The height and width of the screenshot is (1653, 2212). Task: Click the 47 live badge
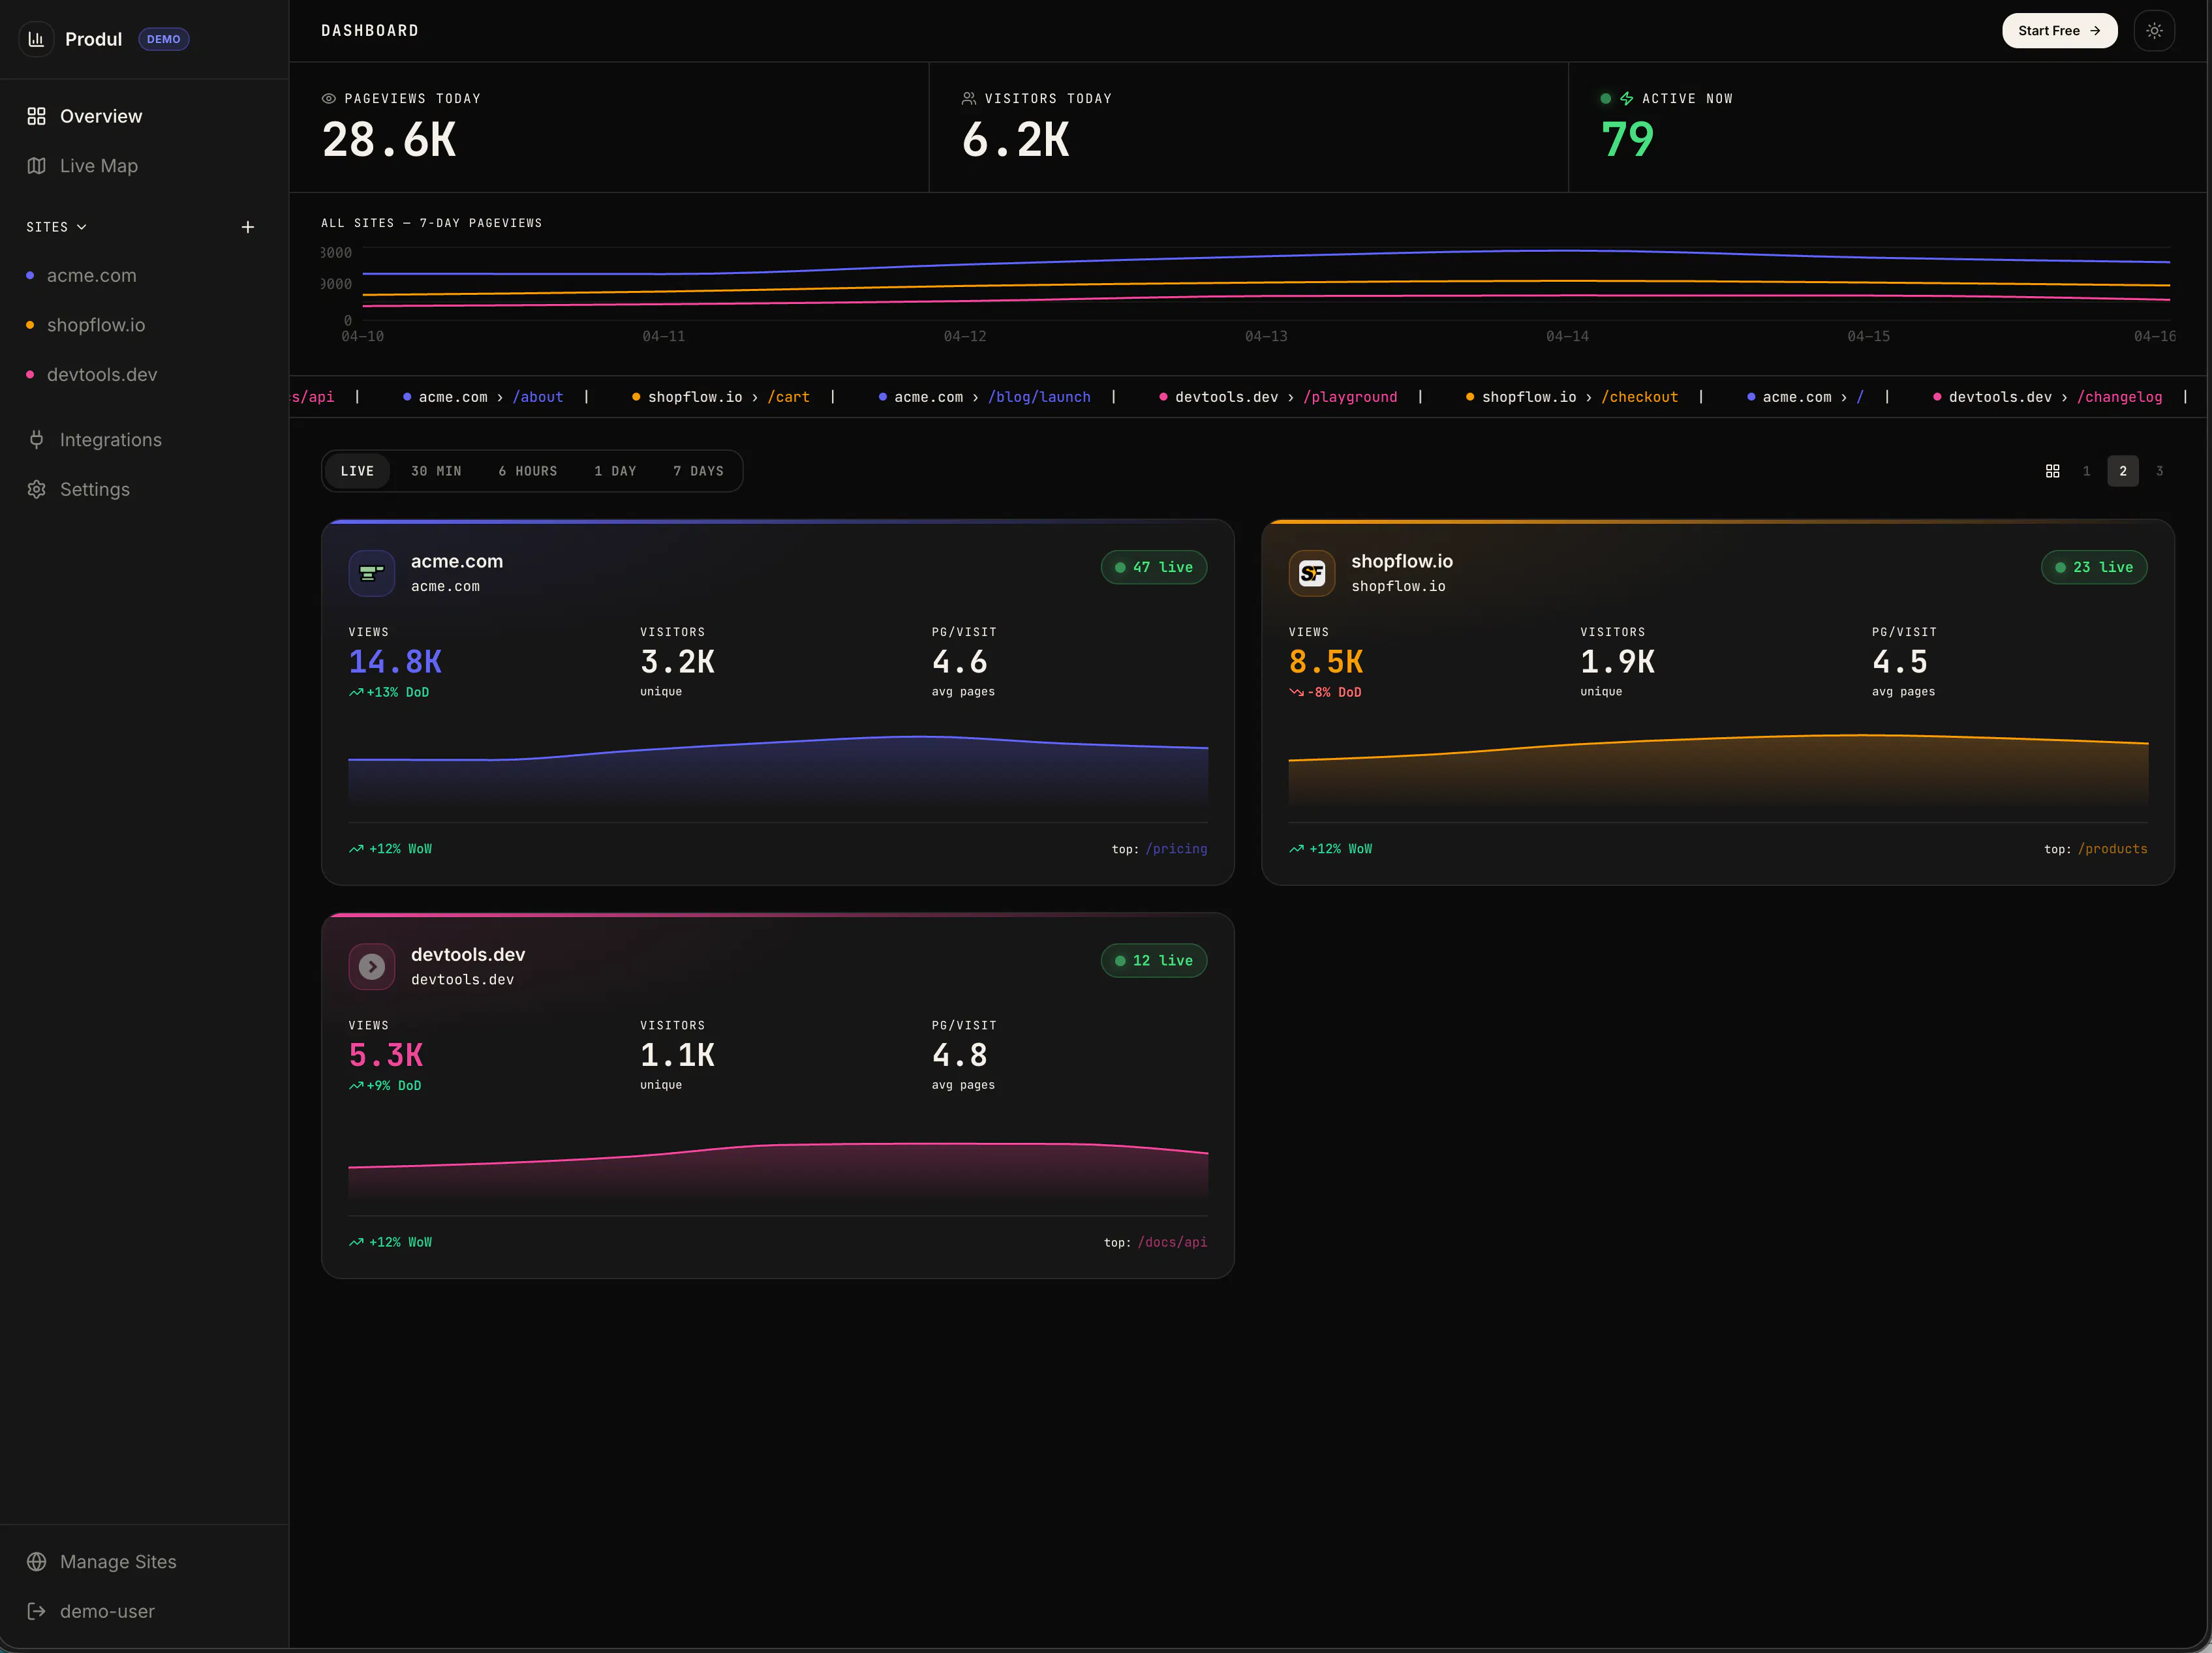1154,567
